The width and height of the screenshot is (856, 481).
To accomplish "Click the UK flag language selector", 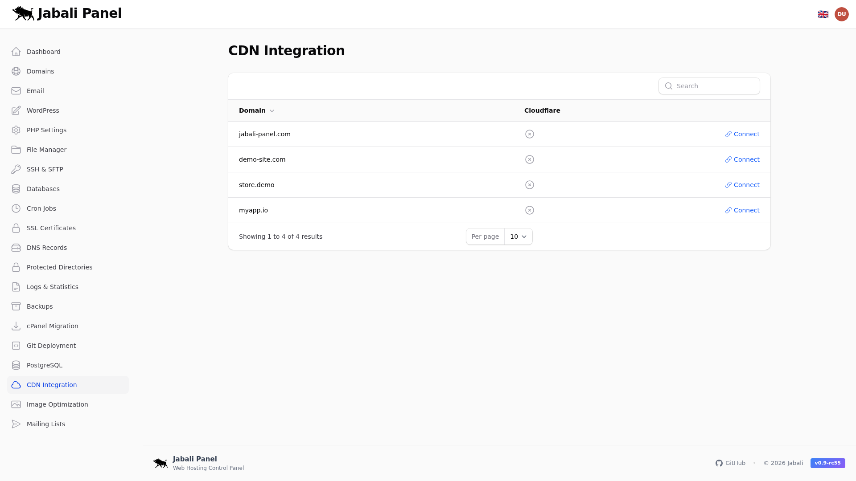I will [x=823, y=14].
